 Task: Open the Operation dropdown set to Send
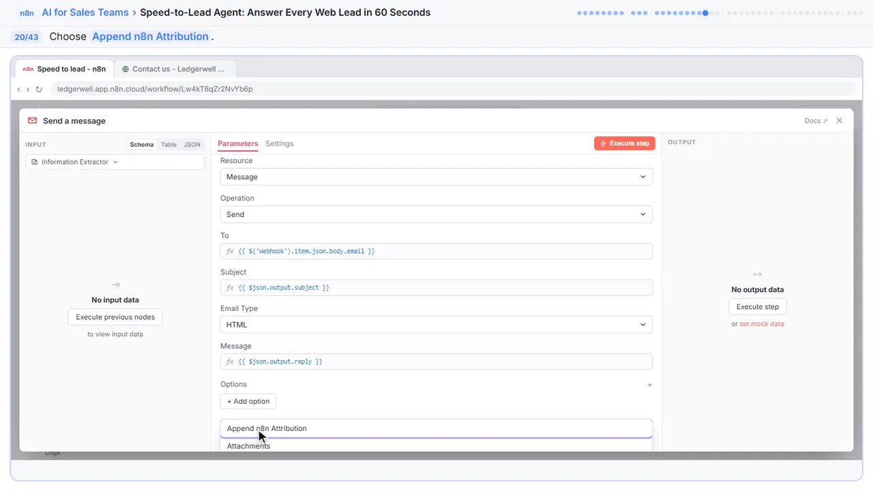[436, 214]
